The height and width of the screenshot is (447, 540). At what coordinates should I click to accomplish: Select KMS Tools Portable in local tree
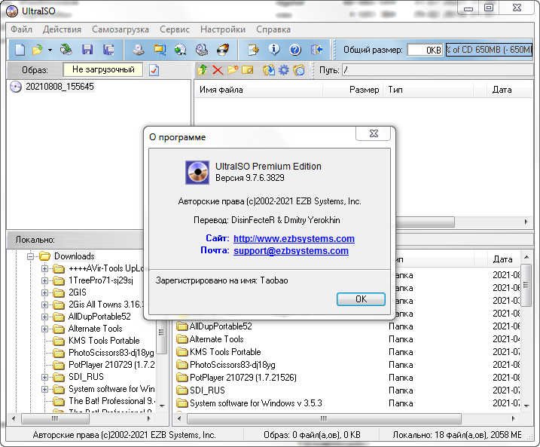(x=104, y=341)
